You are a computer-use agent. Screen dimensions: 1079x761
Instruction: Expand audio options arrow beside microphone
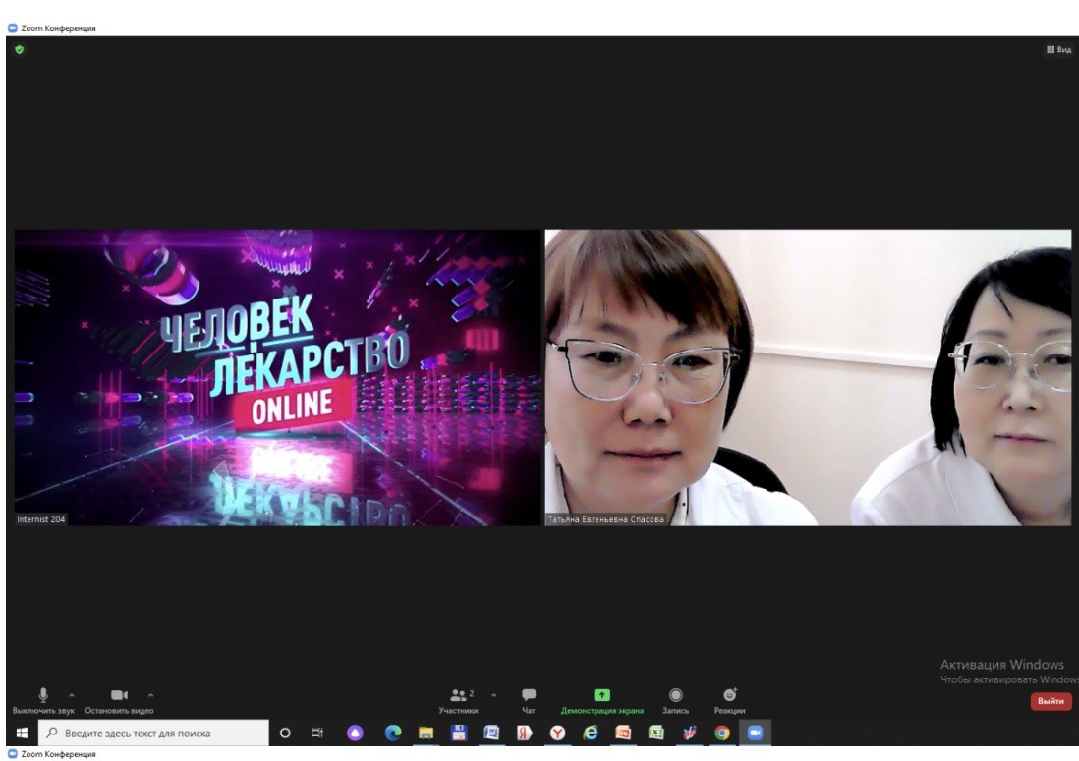tap(71, 695)
